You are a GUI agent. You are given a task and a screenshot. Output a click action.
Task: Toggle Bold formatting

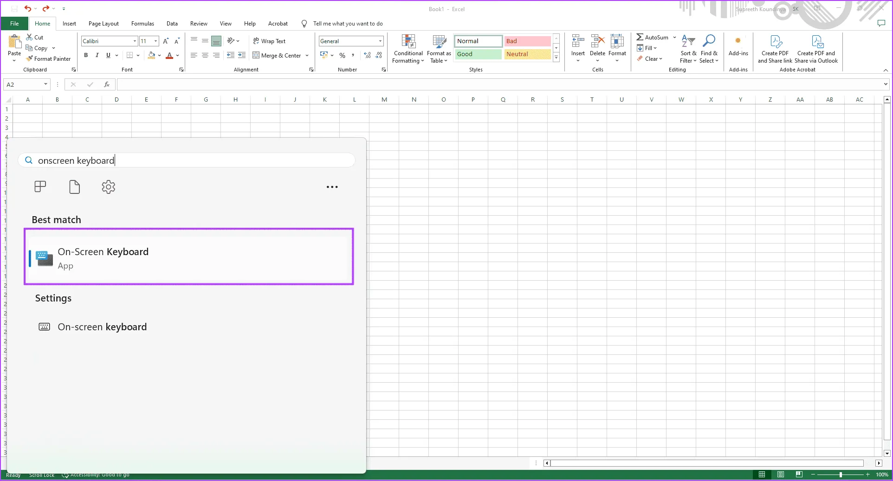click(86, 55)
